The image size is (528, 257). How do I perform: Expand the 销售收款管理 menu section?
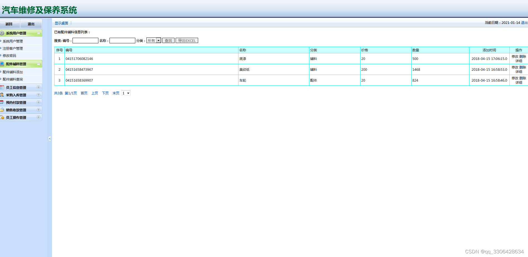pyautogui.click(x=39, y=110)
